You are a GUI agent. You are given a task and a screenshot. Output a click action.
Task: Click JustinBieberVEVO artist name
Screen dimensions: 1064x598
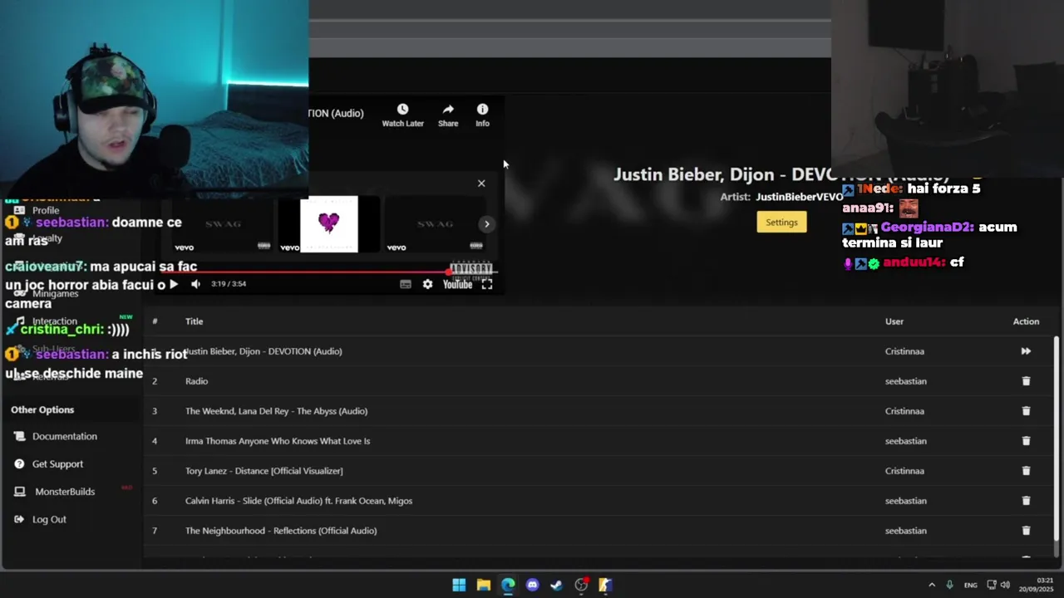(799, 197)
